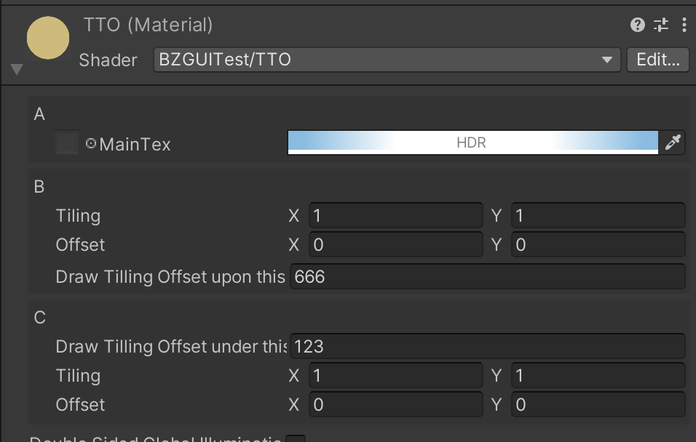Toggle Double Sided Global Illumination checkbox
Viewport: 696px width, 442px height.
[296, 439]
